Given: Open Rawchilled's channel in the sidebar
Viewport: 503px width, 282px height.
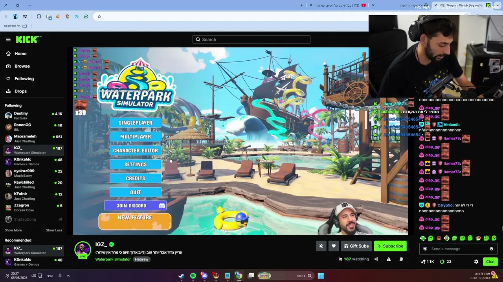Looking at the screenshot, I should (x=33, y=184).
